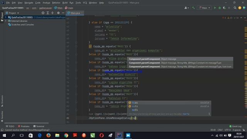Open the Navigate menu
This screenshot has width=247, height=139.
click(x=29, y=3)
